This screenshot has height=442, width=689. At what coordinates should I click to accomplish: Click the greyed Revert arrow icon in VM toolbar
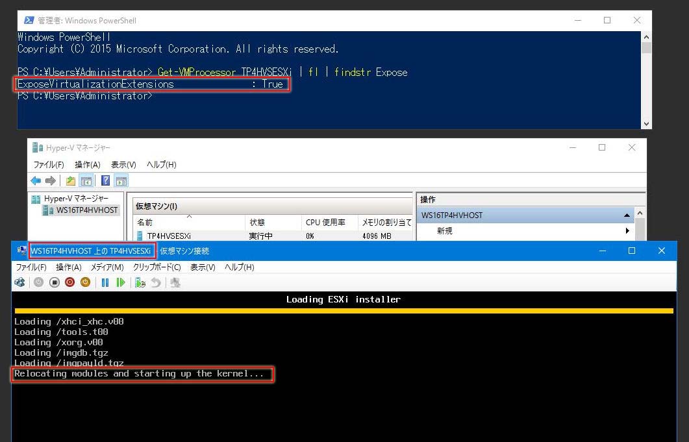pyautogui.click(x=156, y=282)
